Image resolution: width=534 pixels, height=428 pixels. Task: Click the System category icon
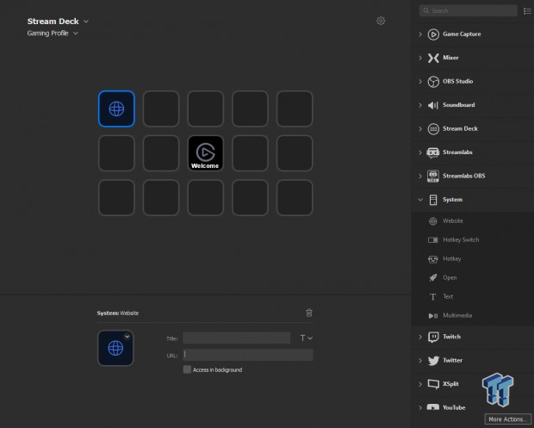pyautogui.click(x=433, y=200)
